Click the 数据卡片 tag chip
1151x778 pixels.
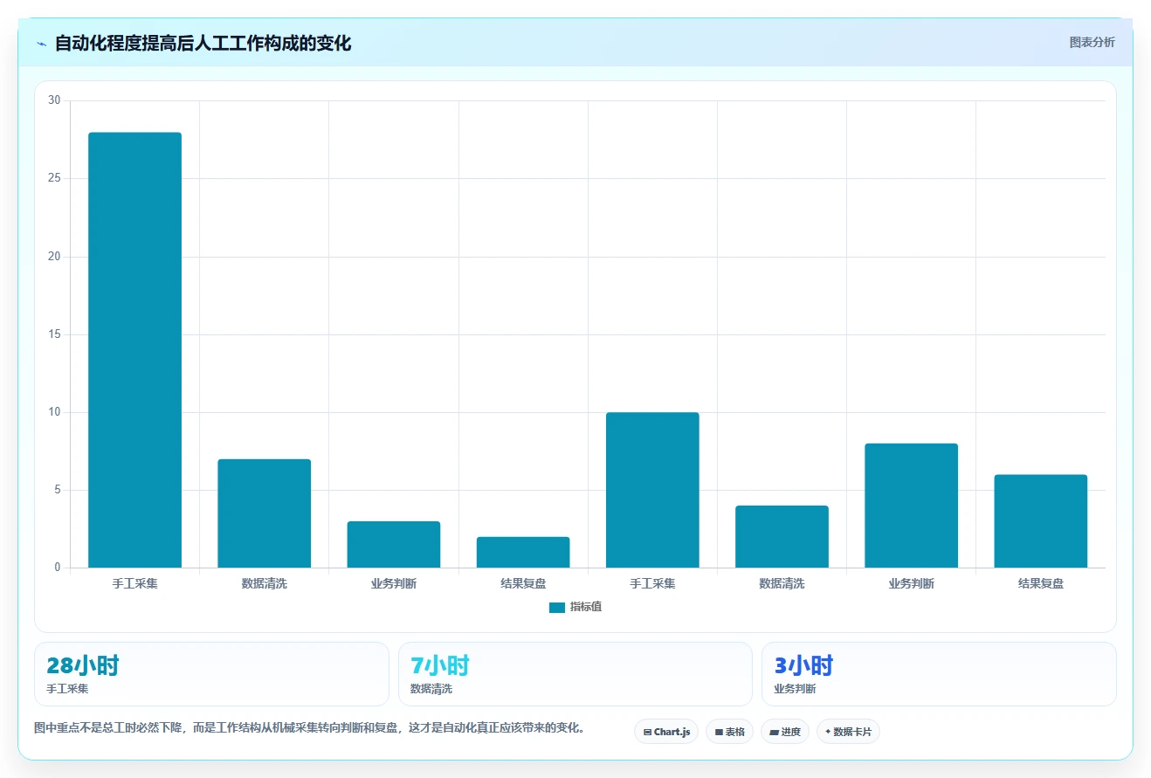[x=848, y=732]
